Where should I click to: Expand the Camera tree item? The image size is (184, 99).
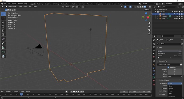(x=158, y=16)
